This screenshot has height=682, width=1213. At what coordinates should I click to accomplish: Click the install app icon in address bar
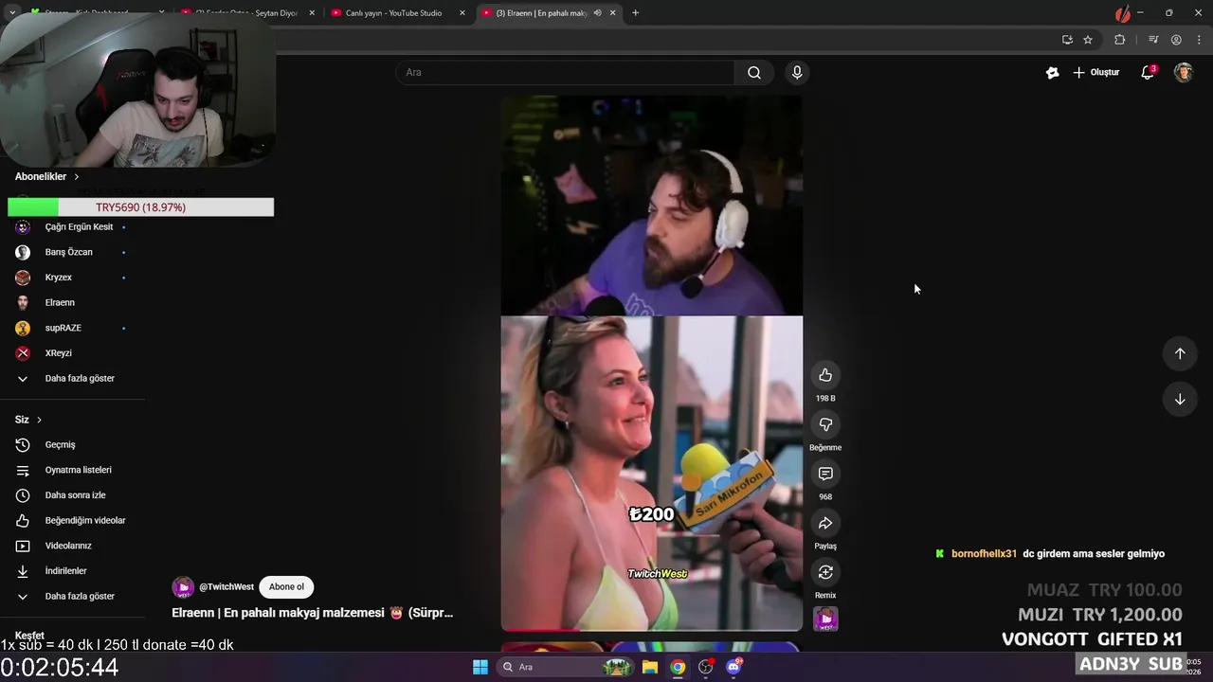click(x=1067, y=40)
